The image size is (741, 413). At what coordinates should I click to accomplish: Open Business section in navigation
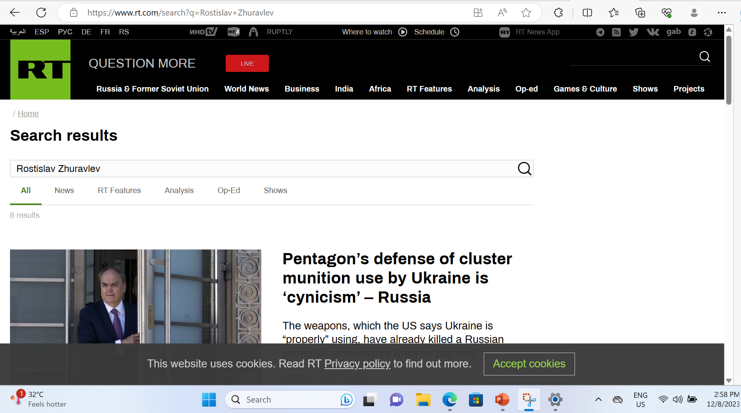click(x=302, y=89)
